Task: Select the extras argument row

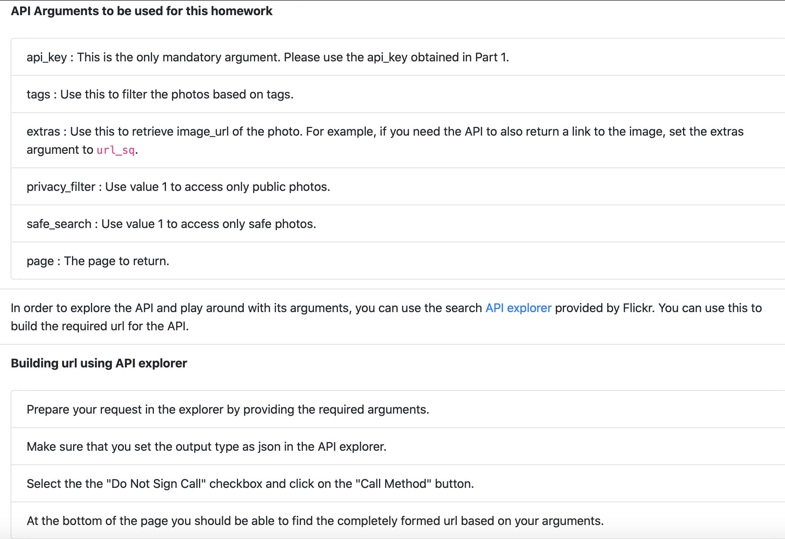Action: tap(398, 141)
